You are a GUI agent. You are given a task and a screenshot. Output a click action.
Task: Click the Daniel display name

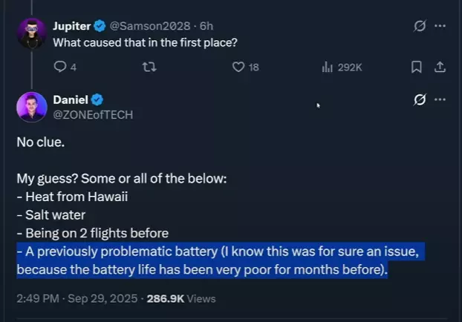click(70, 99)
